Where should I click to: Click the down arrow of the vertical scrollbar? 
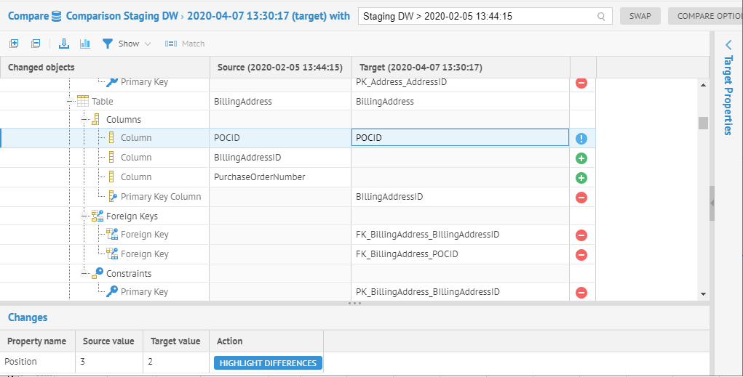pos(703,293)
